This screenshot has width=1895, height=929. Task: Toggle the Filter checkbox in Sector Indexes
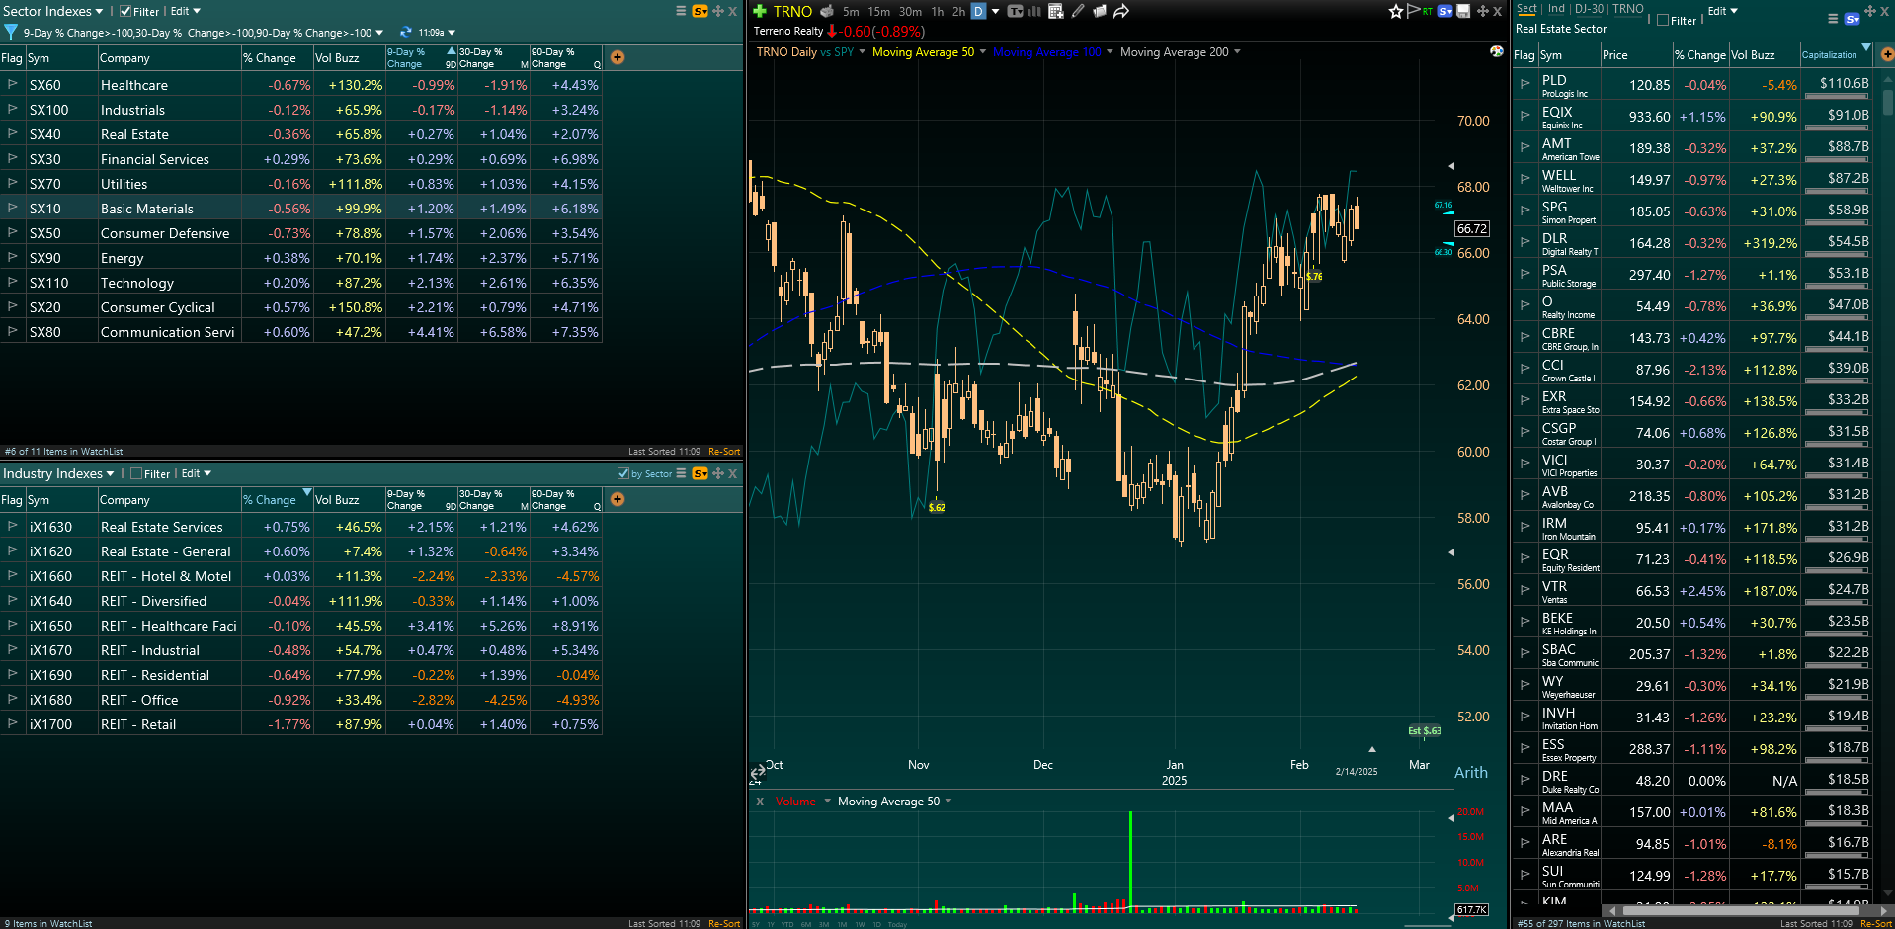point(125,12)
